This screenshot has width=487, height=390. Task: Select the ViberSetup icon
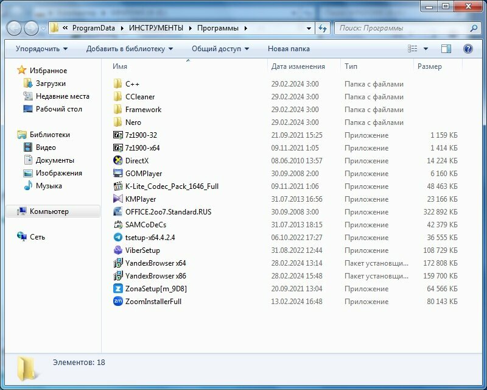(117, 250)
